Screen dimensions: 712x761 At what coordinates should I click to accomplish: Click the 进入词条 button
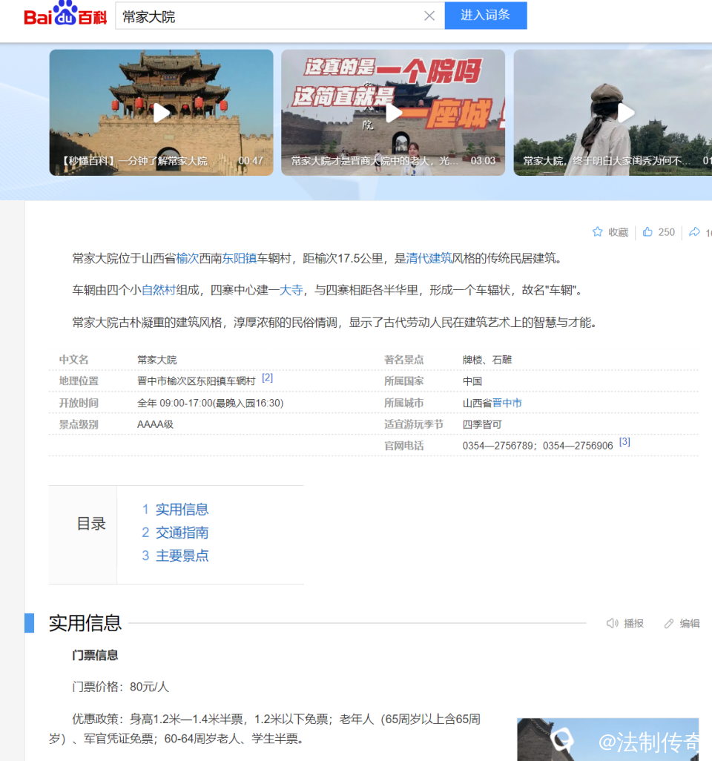coord(485,16)
